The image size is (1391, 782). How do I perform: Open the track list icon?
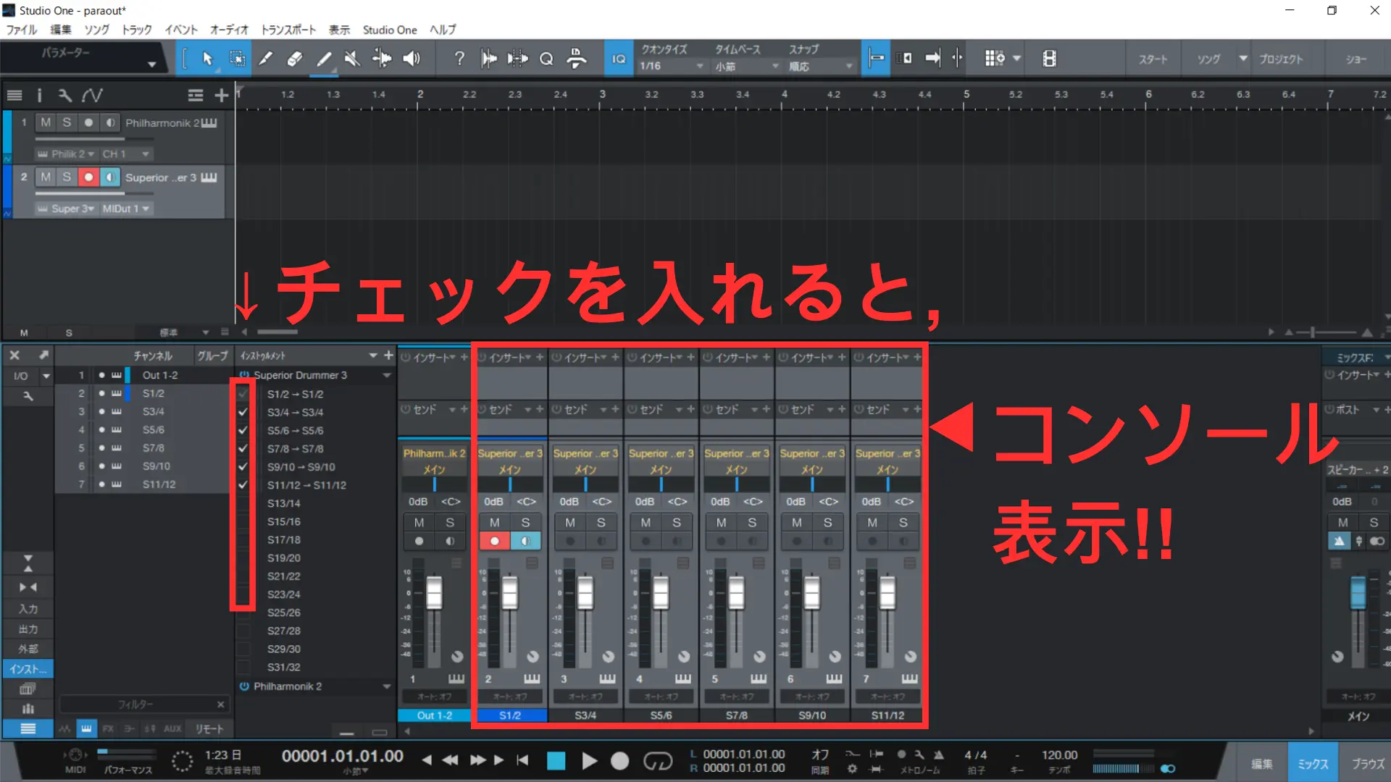[x=14, y=95]
